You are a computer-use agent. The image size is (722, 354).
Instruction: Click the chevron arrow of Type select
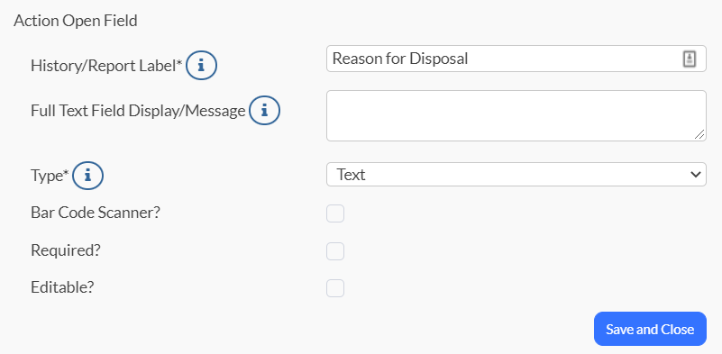(695, 175)
